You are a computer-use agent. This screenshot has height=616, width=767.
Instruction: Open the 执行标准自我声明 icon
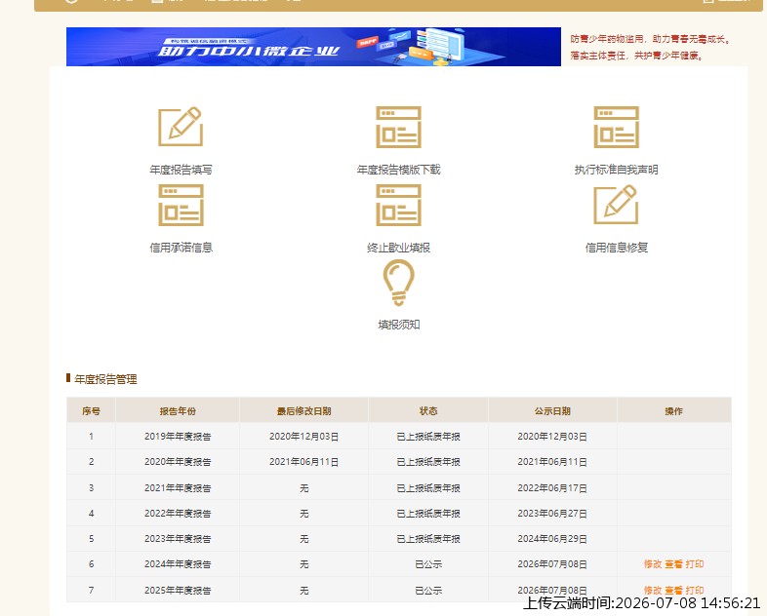coord(616,127)
